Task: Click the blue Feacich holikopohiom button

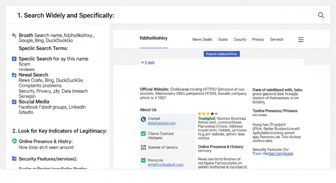Action: (x=222, y=54)
